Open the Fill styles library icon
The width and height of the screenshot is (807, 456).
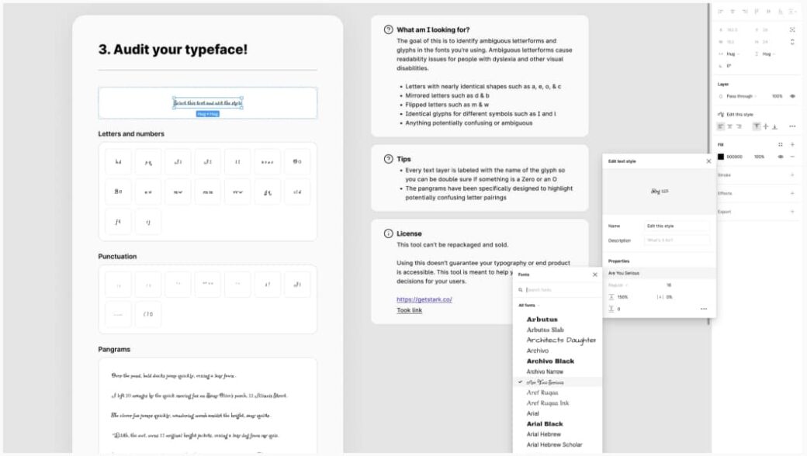(x=781, y=144)
